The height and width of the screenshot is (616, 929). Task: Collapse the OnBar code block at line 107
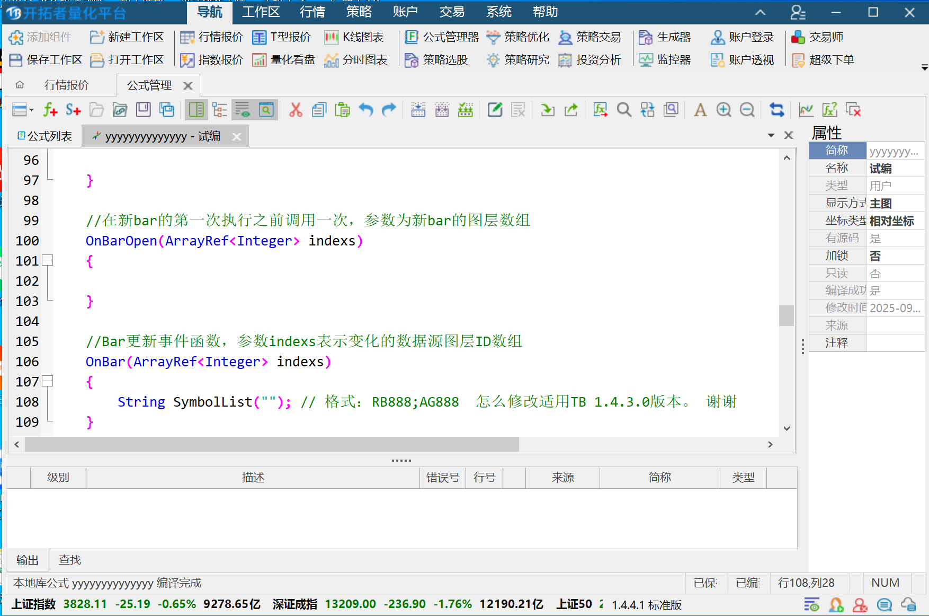coord(48,381)
